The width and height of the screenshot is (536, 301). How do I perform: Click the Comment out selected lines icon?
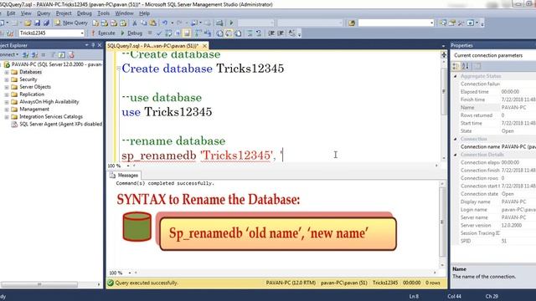click(250, 33)
